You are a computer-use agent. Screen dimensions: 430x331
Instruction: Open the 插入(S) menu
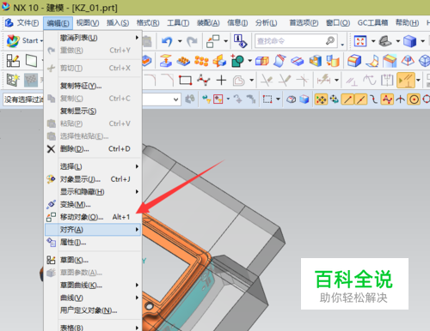[118, 23]
